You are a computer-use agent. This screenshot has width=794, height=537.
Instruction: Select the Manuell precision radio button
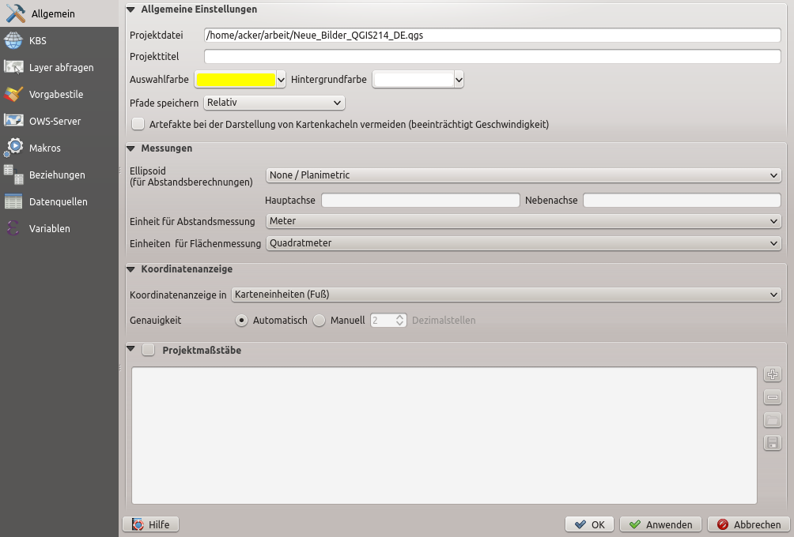tap(319, 321)
